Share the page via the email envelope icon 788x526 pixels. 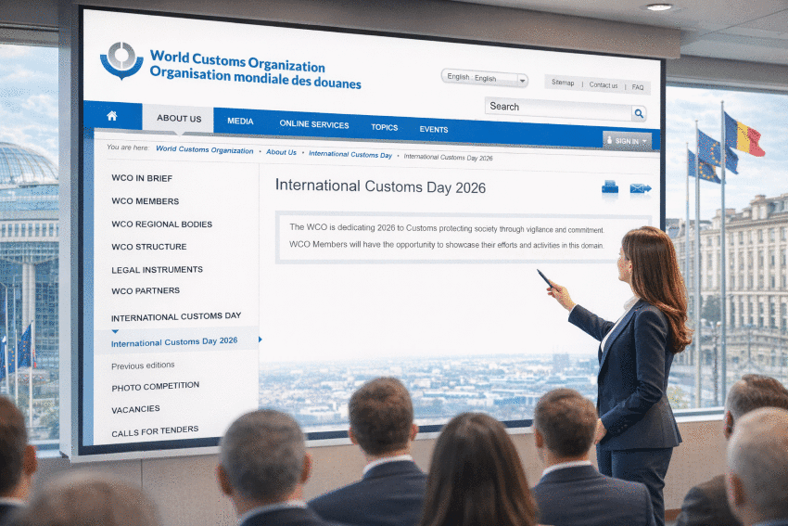click(x=640, y=188)
